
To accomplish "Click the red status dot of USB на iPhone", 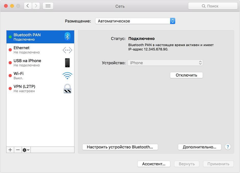I will tap(10, 63).
